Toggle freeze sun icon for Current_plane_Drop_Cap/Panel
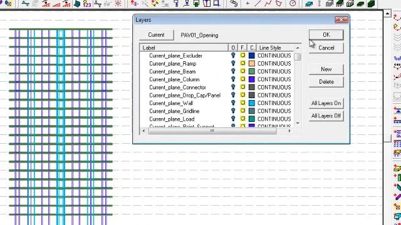Image resolution: width=401 pixels, height=225 pixels. [x=242, y=95]
